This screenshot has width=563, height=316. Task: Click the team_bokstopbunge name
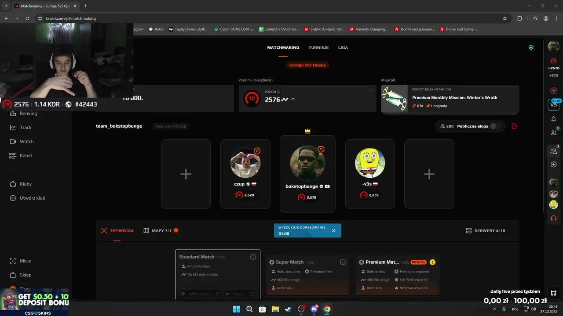click(119, 126)
